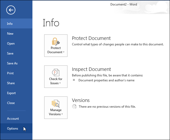Expand the Protect Document dropdown arrow
Screen dimensions: 170x140
(x=64, y=52)
